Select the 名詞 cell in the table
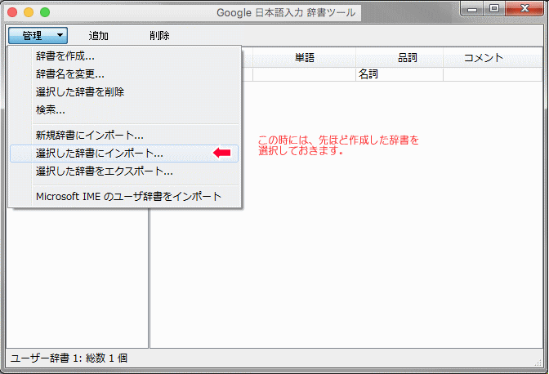Screen dimensions: 549x374 pyautogui.click(x=399, y=74)
